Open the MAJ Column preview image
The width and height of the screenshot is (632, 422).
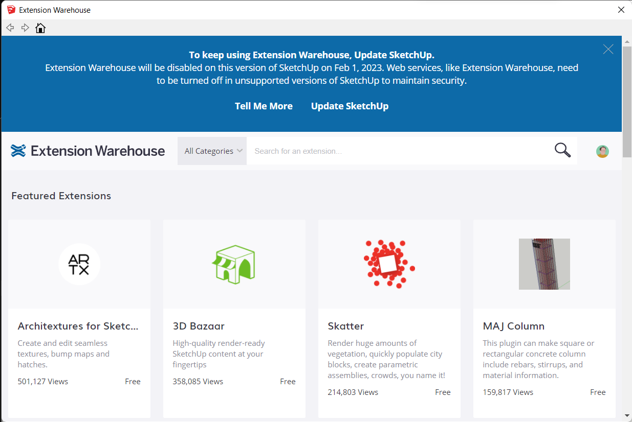click(x=544, y=264)
